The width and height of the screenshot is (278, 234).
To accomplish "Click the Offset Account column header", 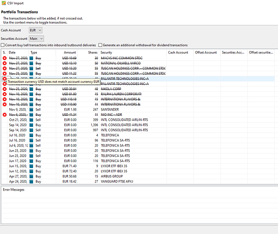I will point(207,52).
